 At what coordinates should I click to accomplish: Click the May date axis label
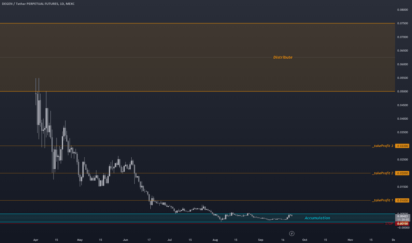click(80, 240)
